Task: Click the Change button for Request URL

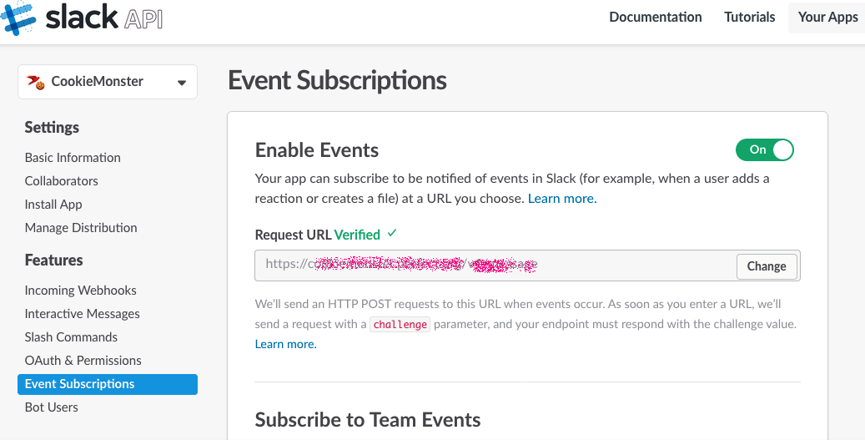Action: tap(767, 266)
